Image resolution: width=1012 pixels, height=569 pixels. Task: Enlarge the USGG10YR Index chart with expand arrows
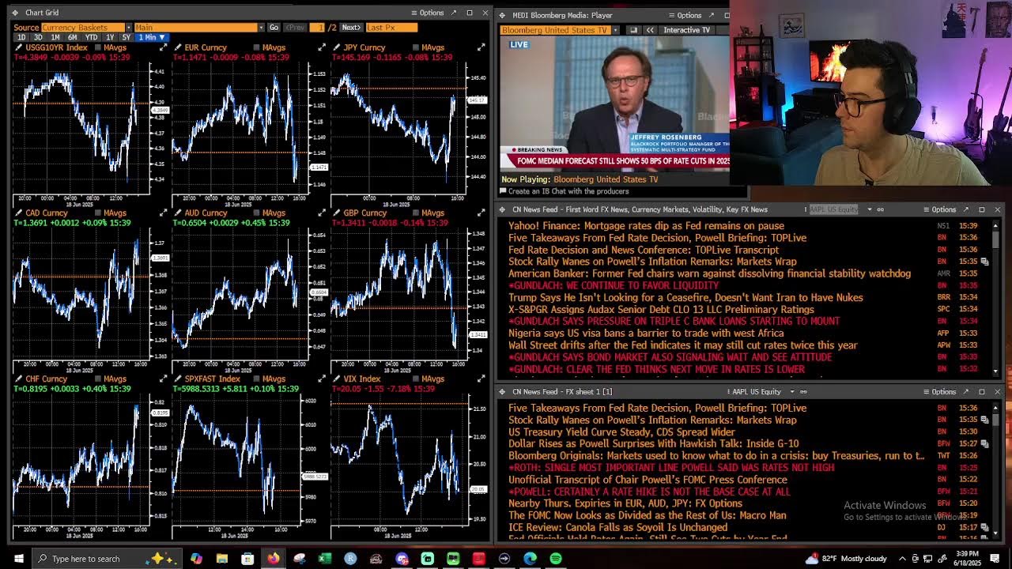click(x=164, y=48)
